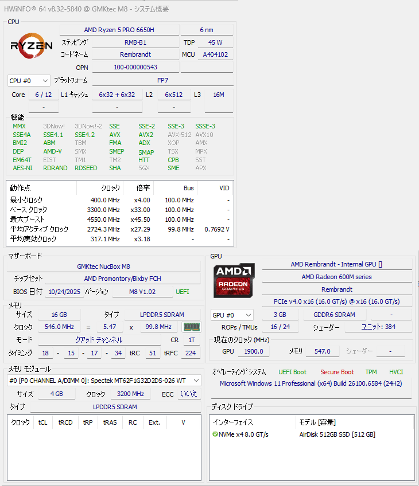Open the CPU #0 selector dropdown
This screenshot has width=419, height=486.
tap(29, 81)
